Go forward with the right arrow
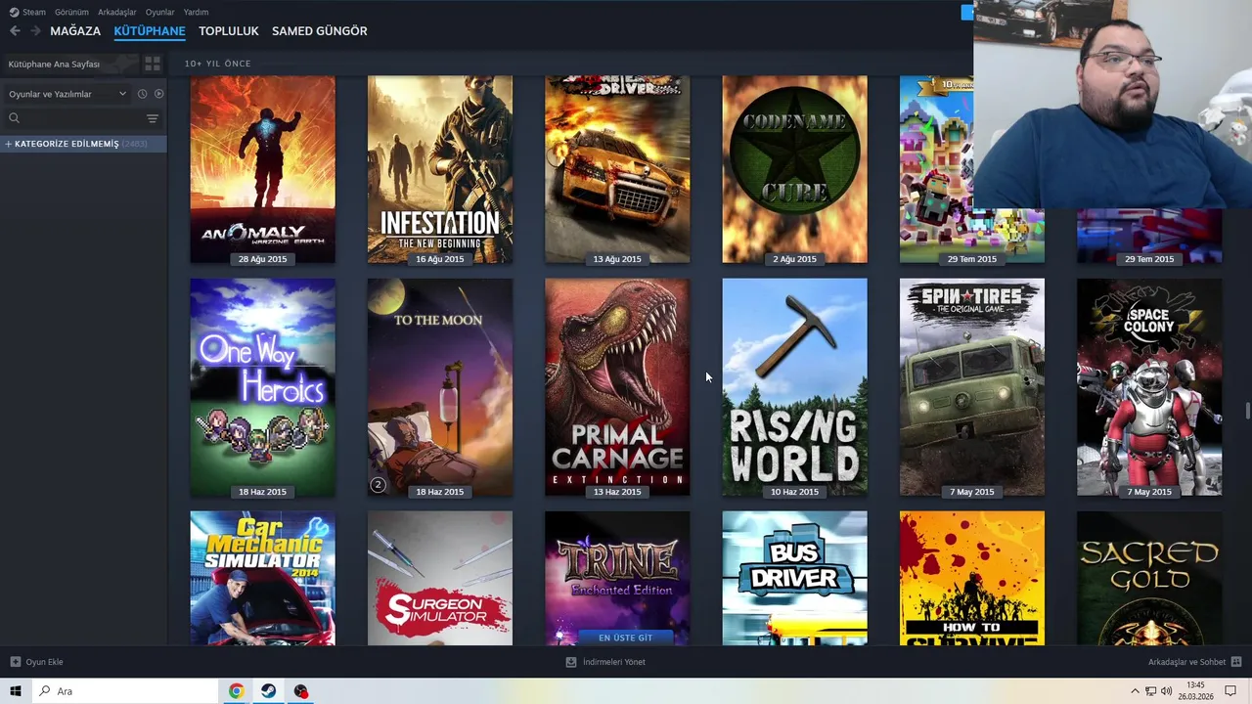The image size is (1252, 704). coord(35,31)
